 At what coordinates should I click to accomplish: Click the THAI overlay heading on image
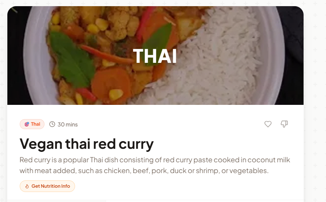click(x=155, y=56)
